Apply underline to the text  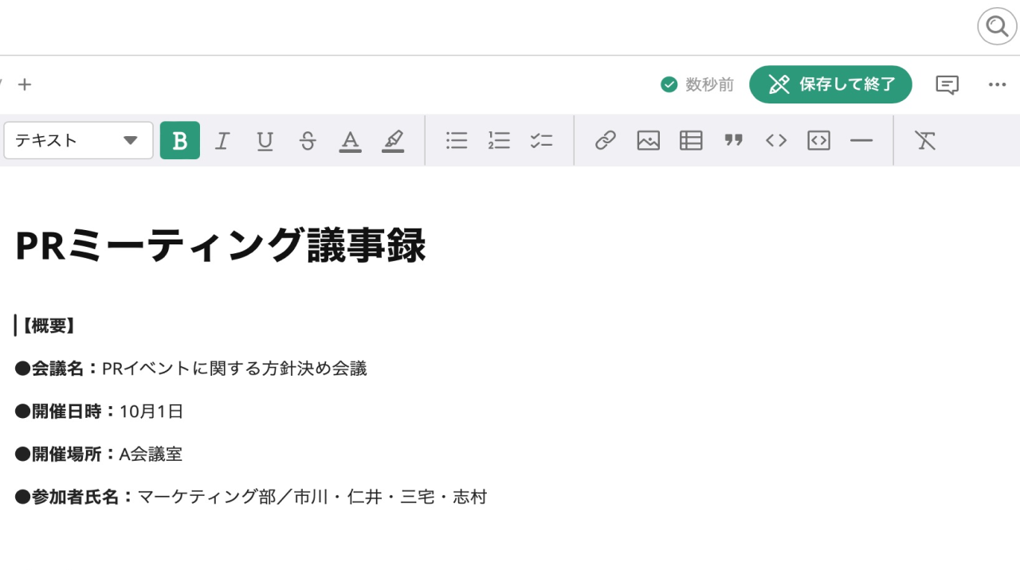[265, 140]
